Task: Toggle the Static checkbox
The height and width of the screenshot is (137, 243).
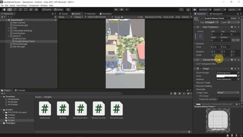Action: pos(229,18)
